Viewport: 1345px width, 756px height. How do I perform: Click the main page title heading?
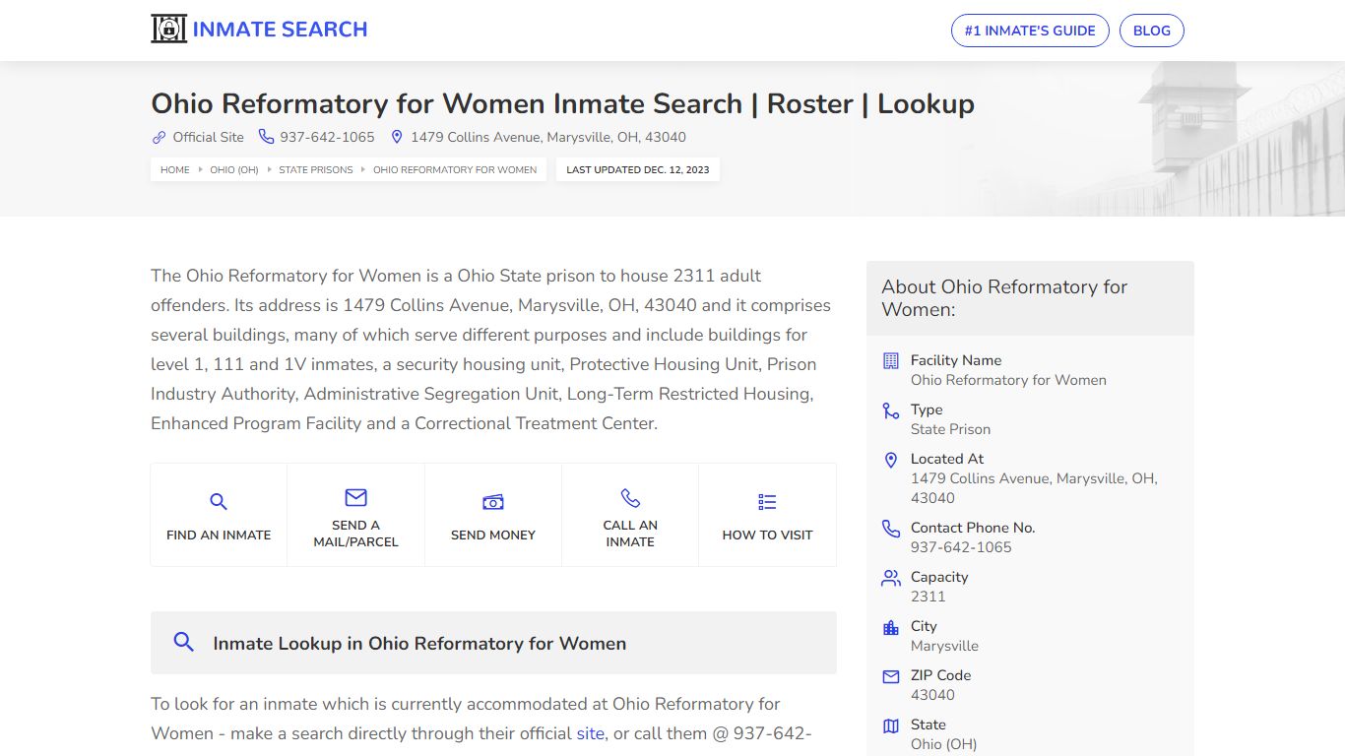tap(562, 103)
